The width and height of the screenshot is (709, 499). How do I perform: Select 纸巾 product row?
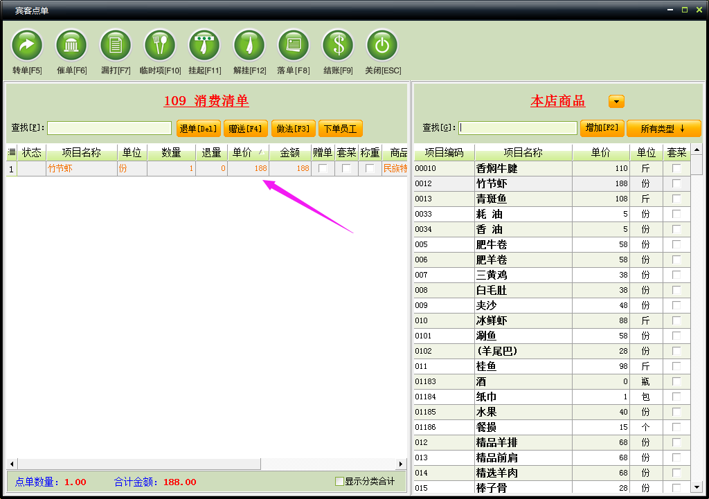coord(552,397)
